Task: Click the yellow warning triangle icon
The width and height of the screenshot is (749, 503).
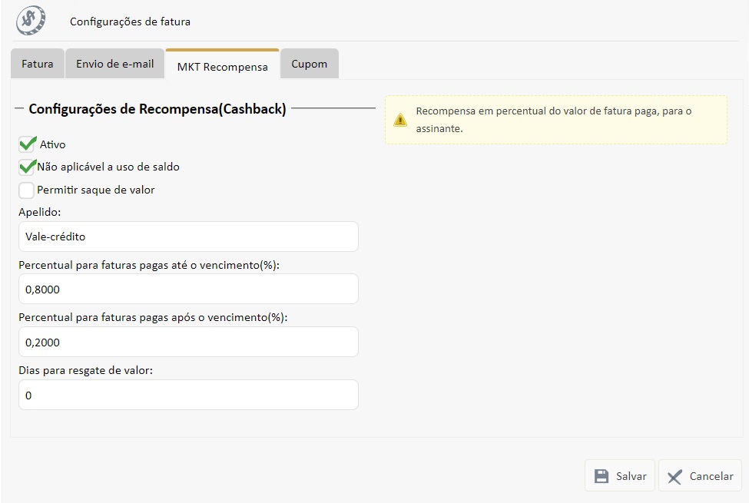Action: click(400, 120)
